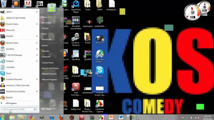Click the CPU meter gadget dial
The height and width of the screenshot is (120, 214).
[x=193, y=13]
